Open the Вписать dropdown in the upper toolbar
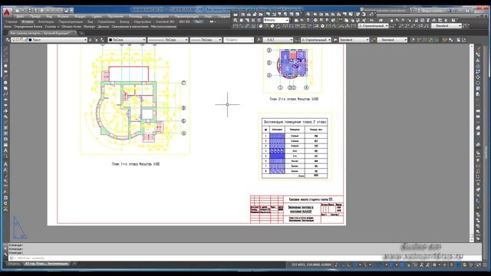This screenshot has height=276, width=491. (276, 20)
